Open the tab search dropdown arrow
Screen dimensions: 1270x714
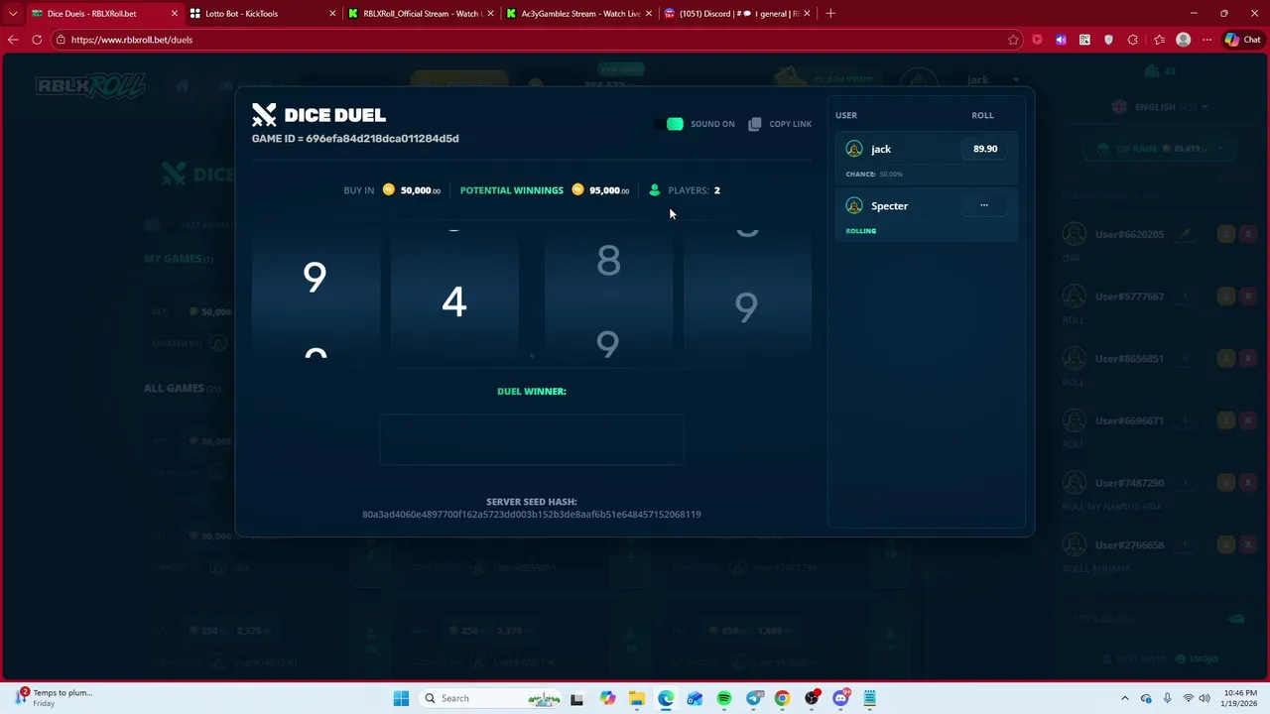(13, 14)
